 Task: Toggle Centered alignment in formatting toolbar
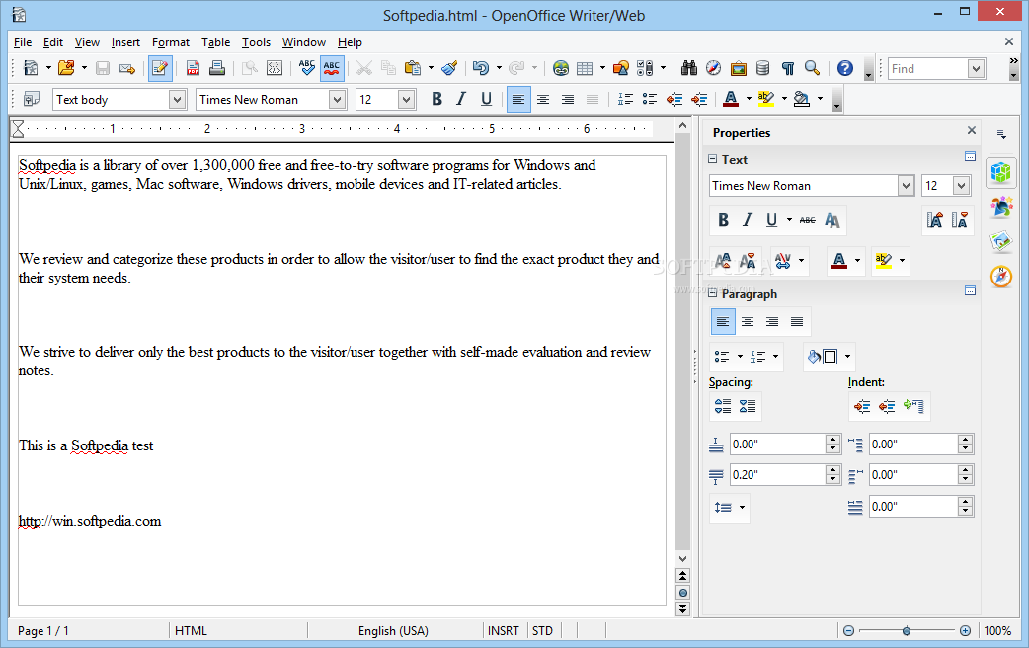pos(543,99)
